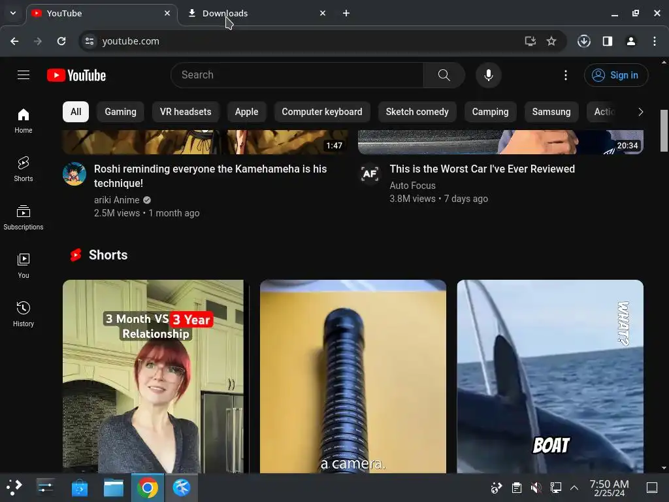This screenshot has height=502, width=669.
Task: Select the All category chip
Action: point(76,112)
